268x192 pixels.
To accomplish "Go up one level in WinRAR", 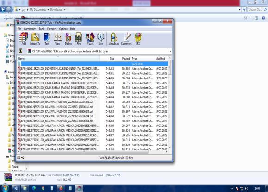I will coord(21,51).
